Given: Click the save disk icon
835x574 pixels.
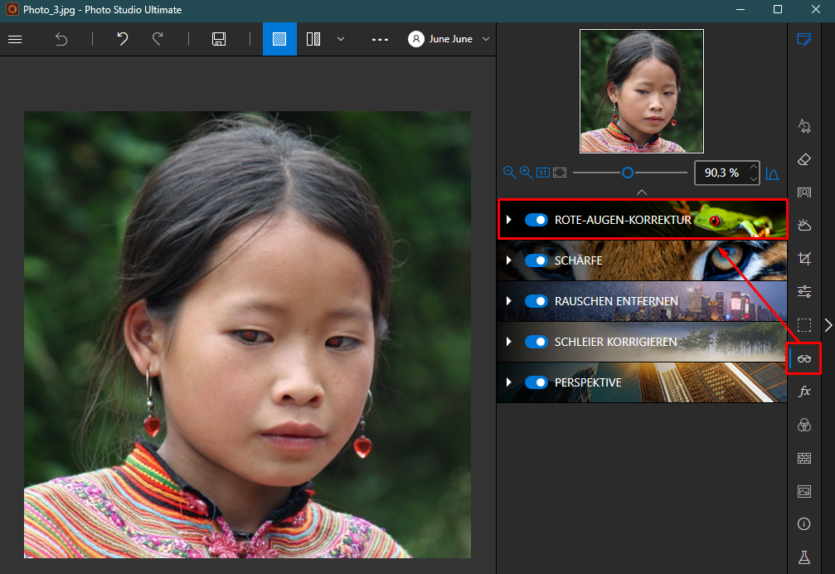Looking at the screenshot, I should (219, 39).
